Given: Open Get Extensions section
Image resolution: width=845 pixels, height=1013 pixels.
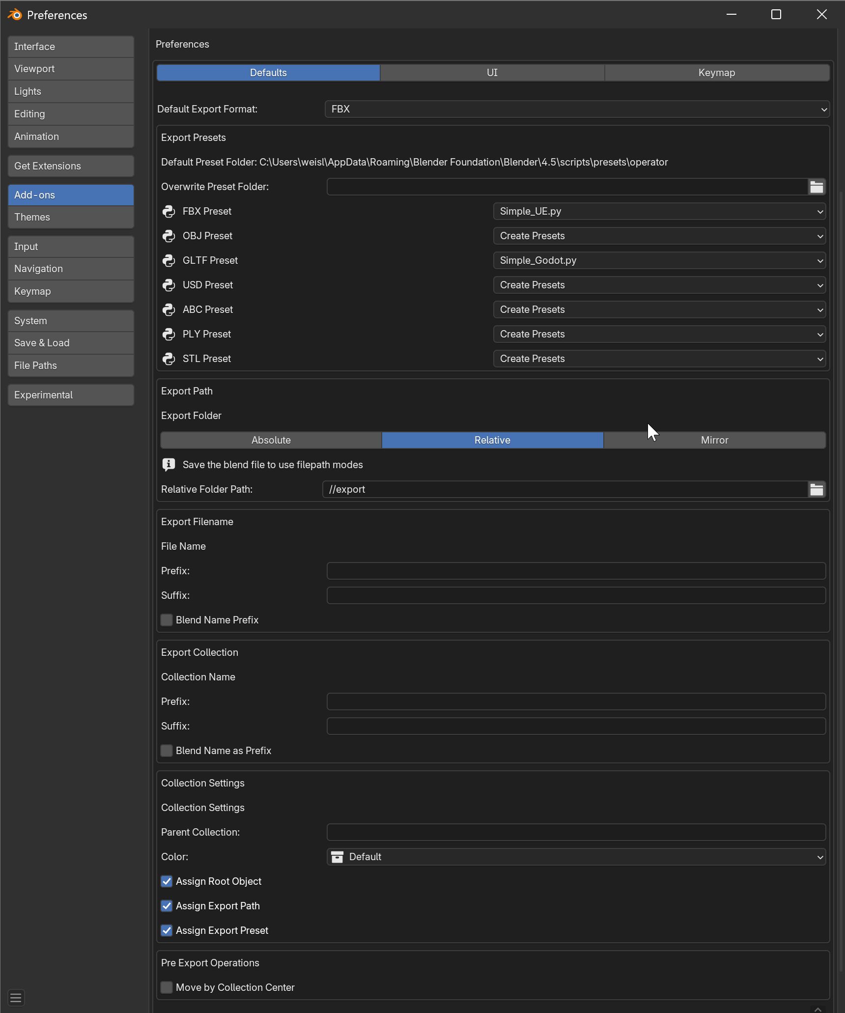Looking at the screenshot, I should [71, 166].
